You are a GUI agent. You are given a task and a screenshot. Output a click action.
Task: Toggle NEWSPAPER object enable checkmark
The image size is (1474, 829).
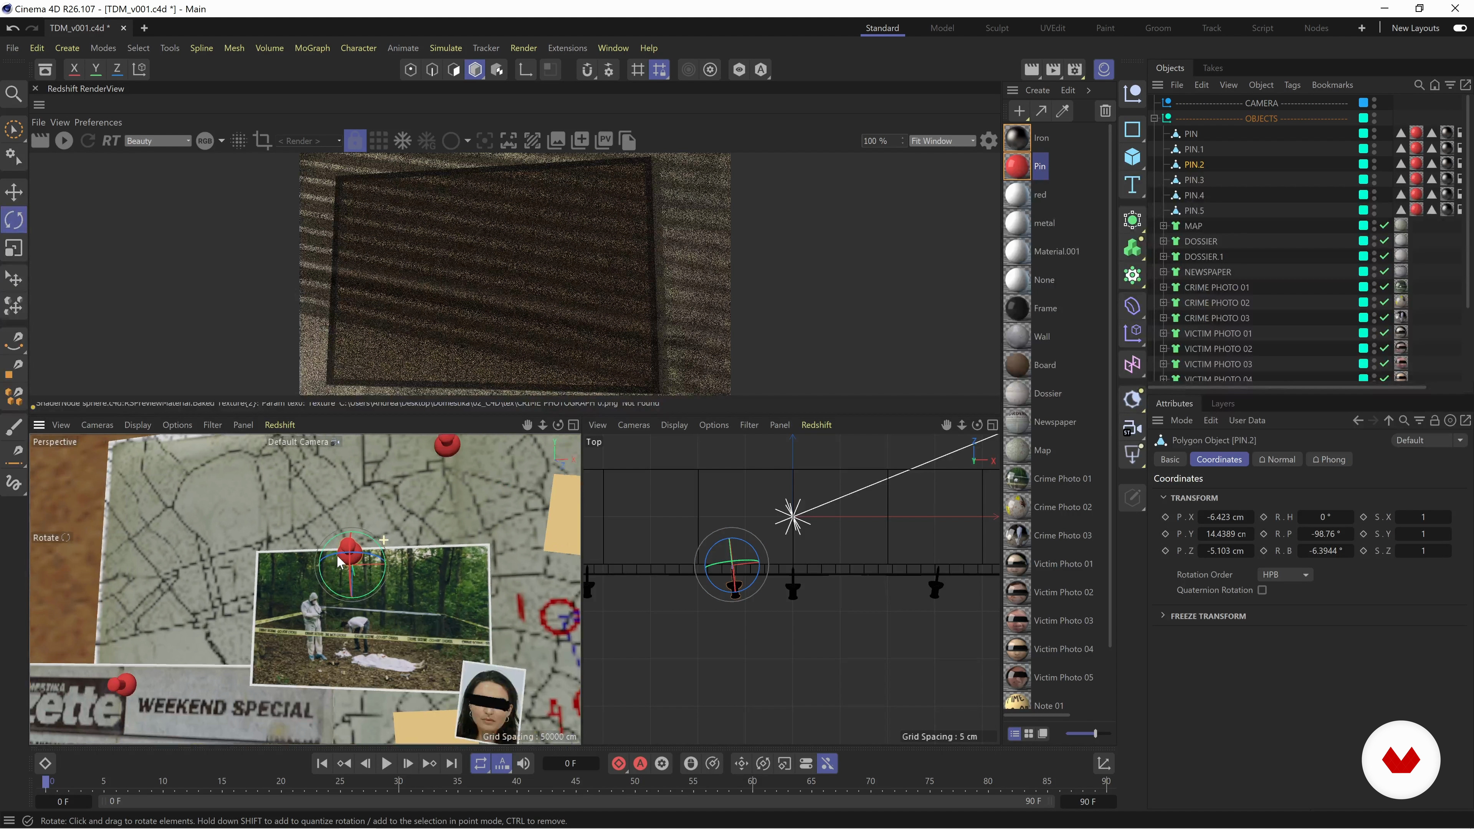point(1385,272)
